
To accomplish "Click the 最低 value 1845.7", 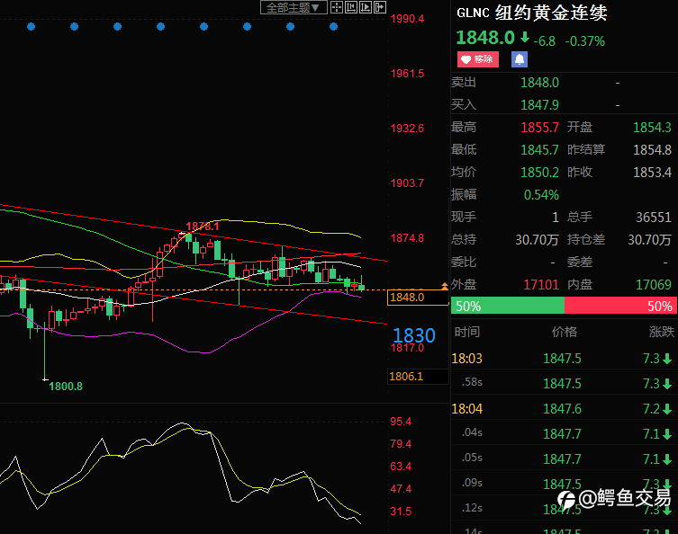I will pos(539,150).
